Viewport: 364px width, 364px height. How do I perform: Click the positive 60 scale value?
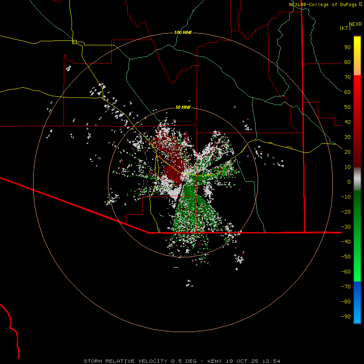point(347,92)
